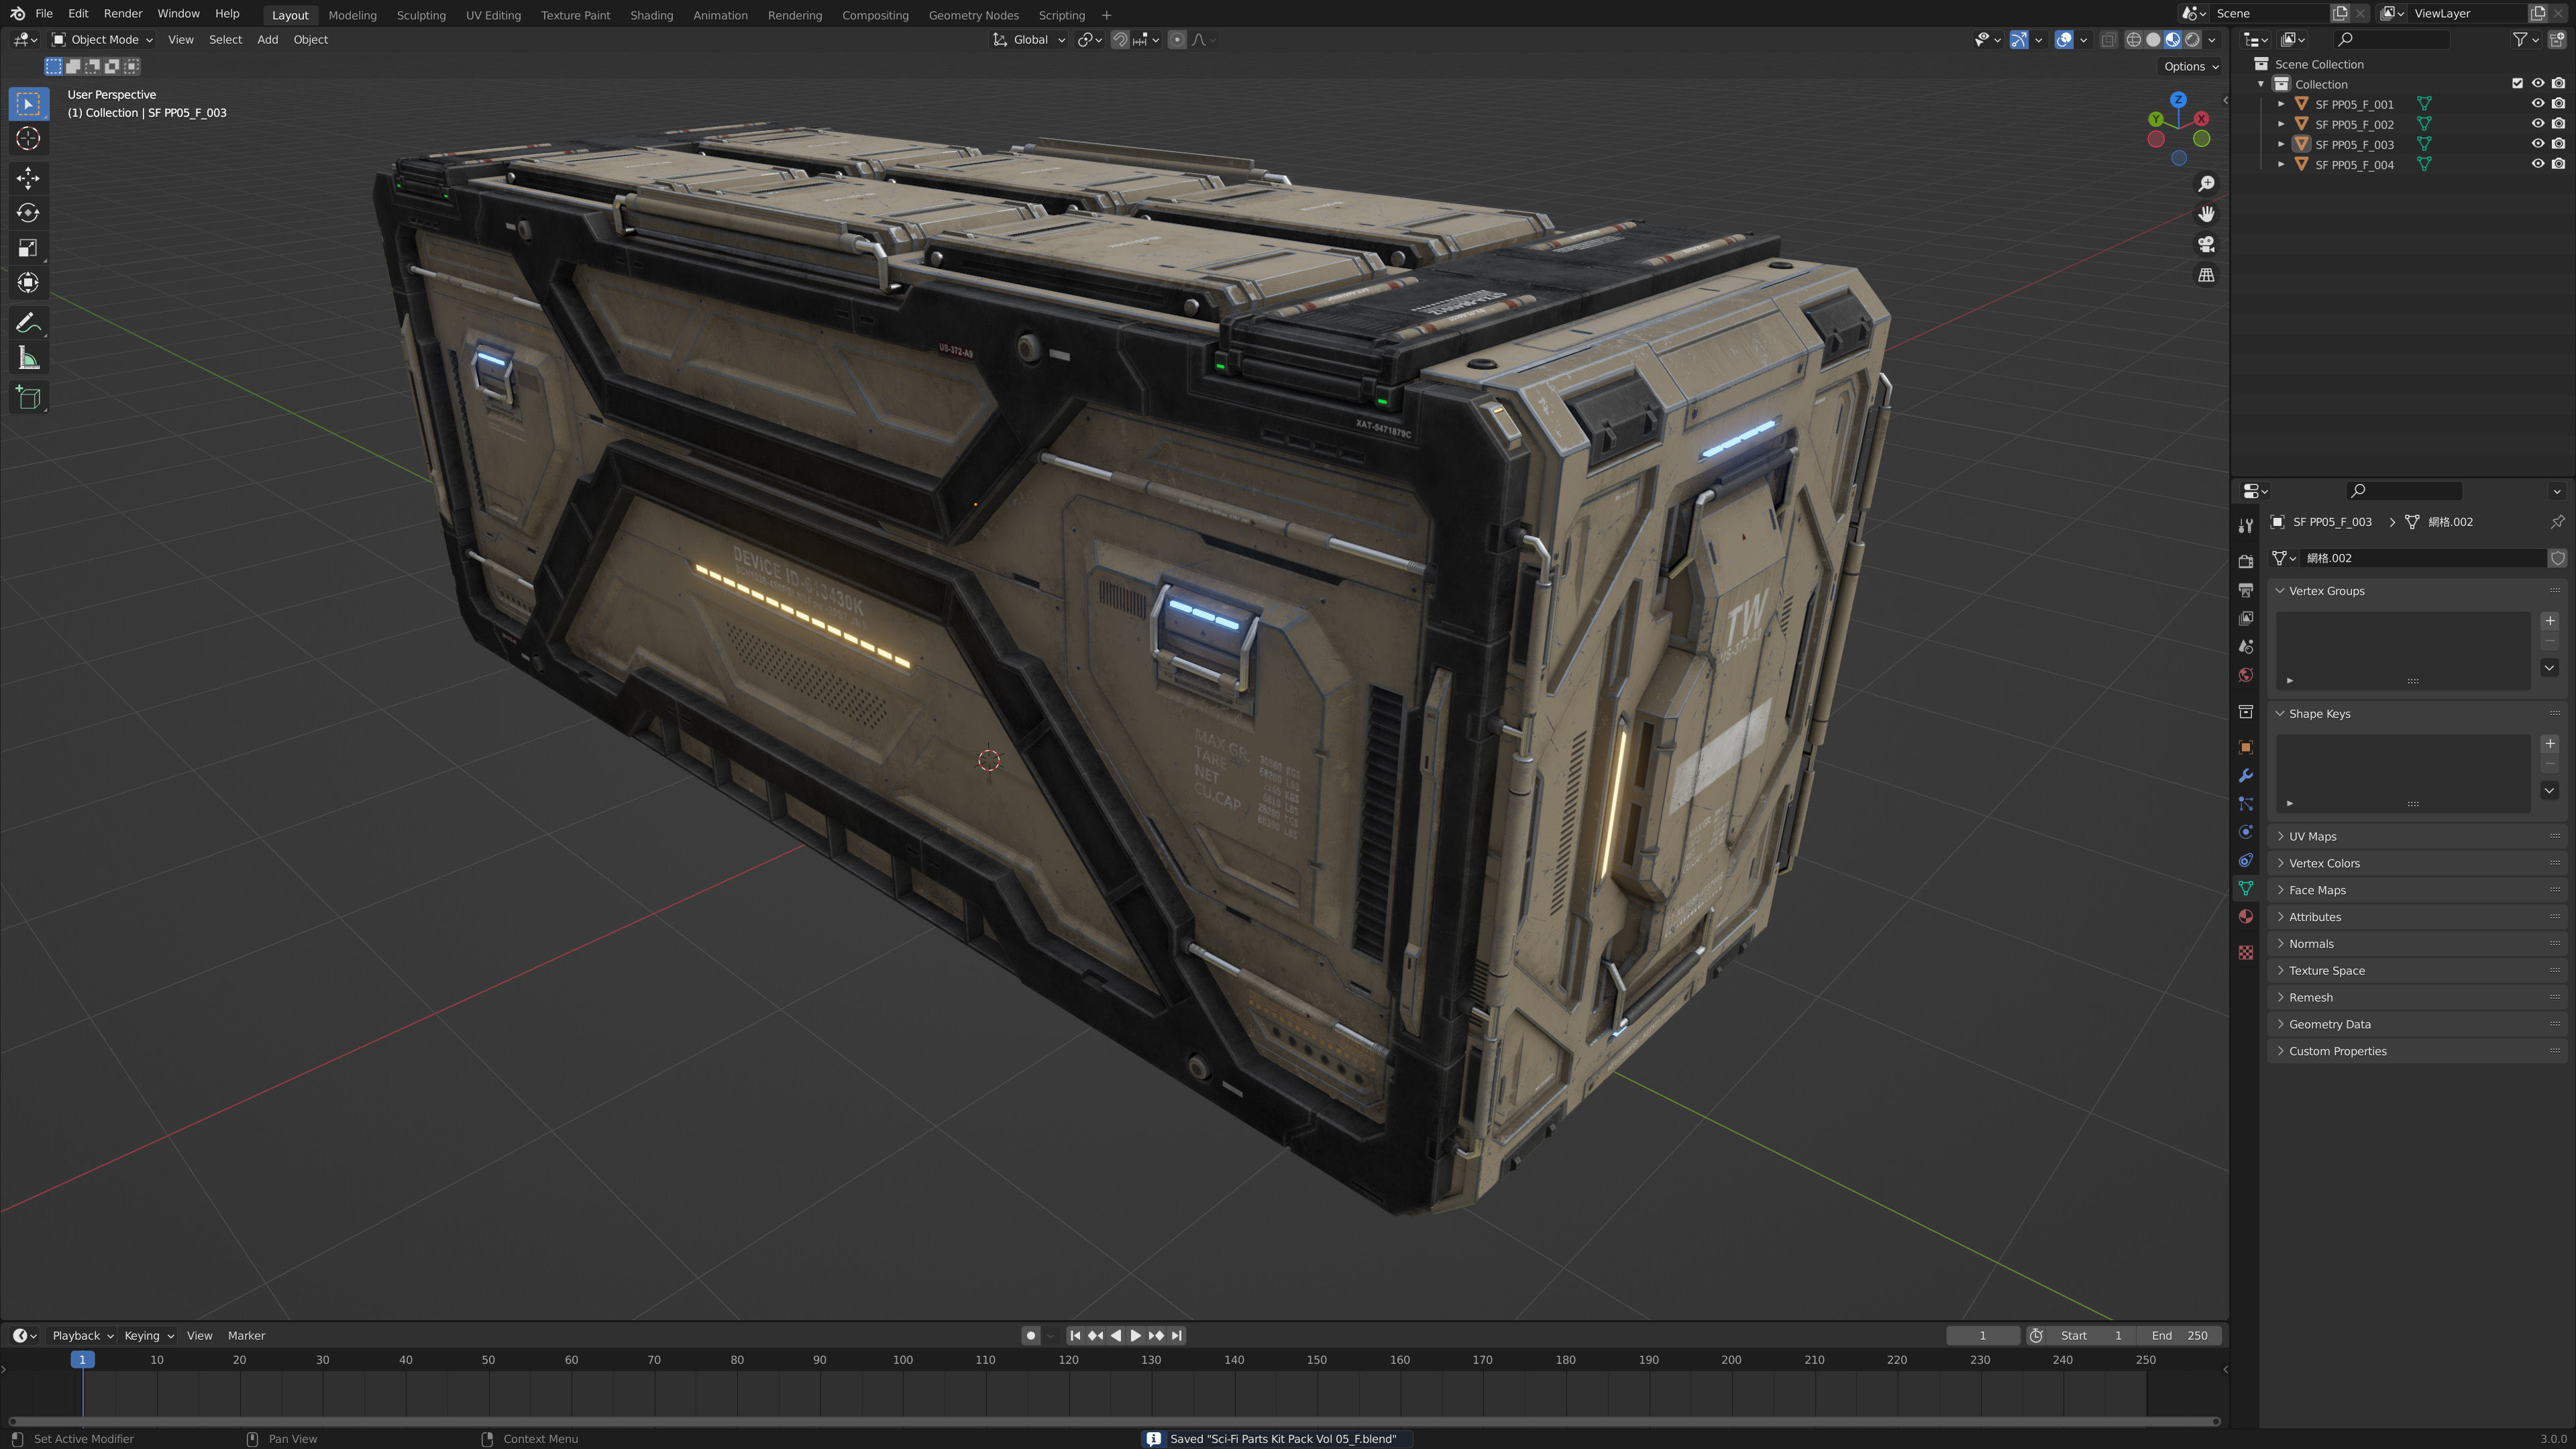Add a new collection in the Outliner
This screenshot has width=2576, height=1449.
2557,39
